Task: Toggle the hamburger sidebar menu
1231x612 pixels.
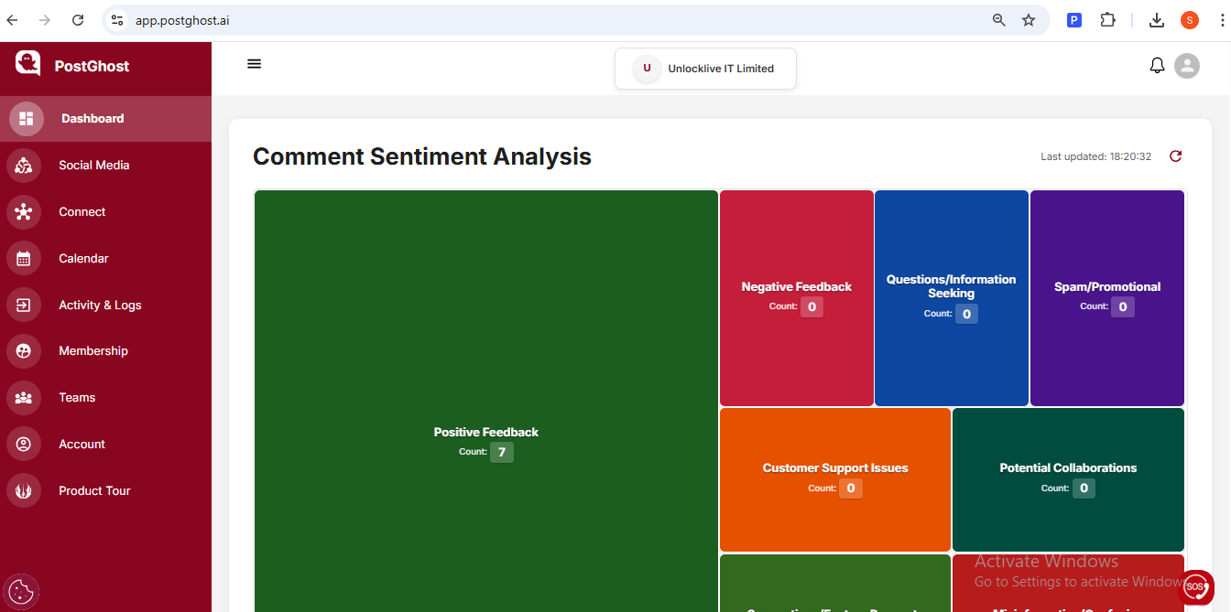Action: tap(255, 64)
